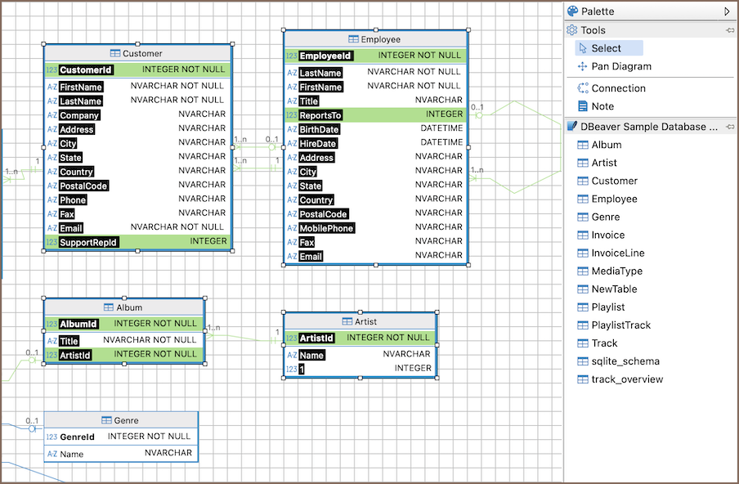This screenshot has height=484, width=739.
Task: Pick the Note tool from palette
Action: pos(602,106)
